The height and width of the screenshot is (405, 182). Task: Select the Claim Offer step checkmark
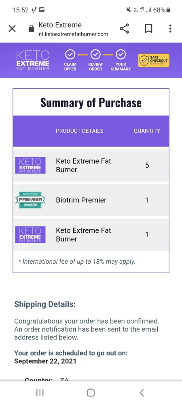click(x=70, y=55)
